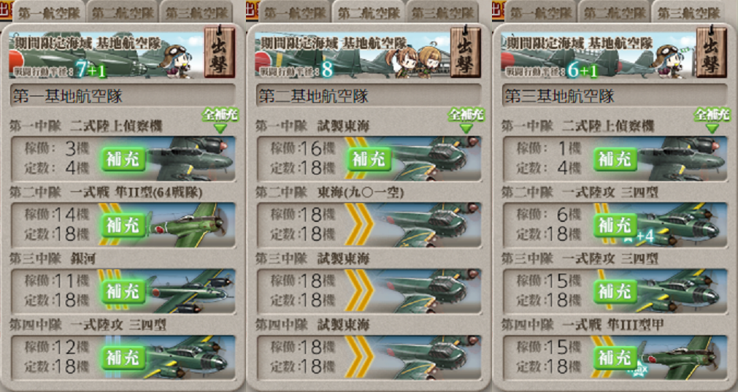This screenshot has height=392, width=738.
Task: Resupply the 銀河 squadron with 補充
Action: [x=123, y=292]
